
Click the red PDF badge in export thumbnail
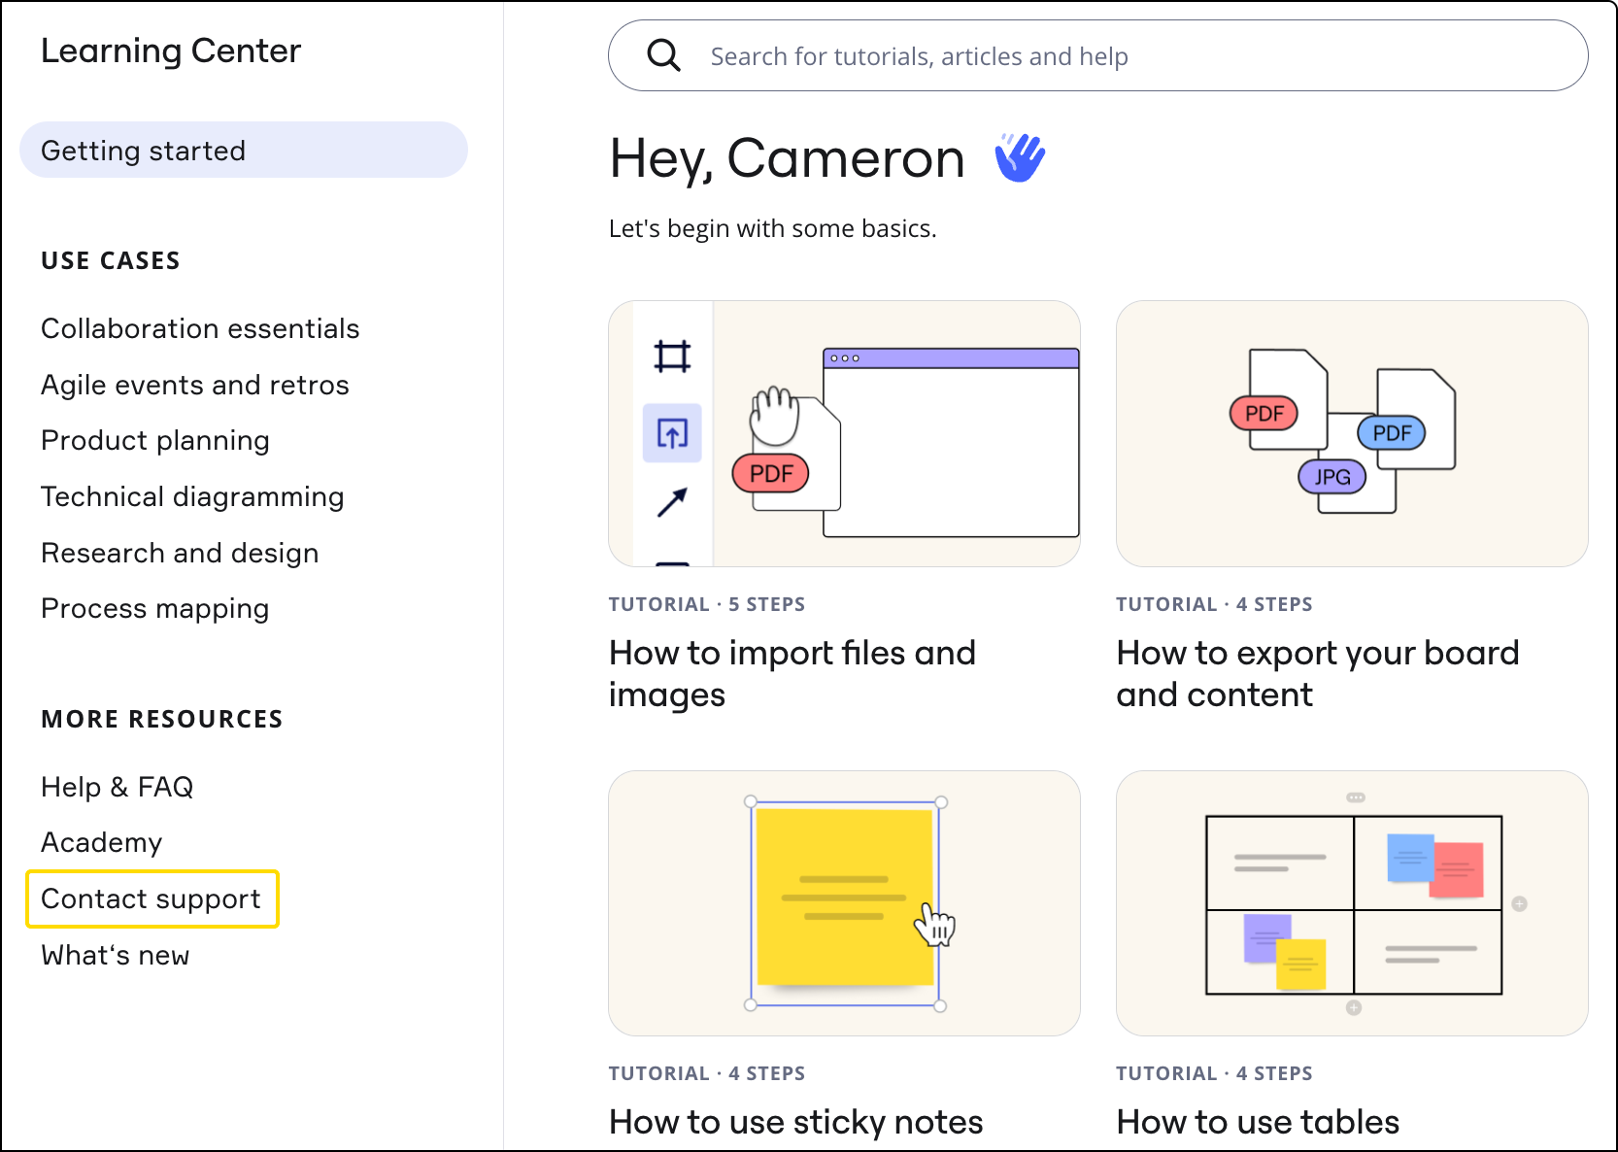point(1264,414)
